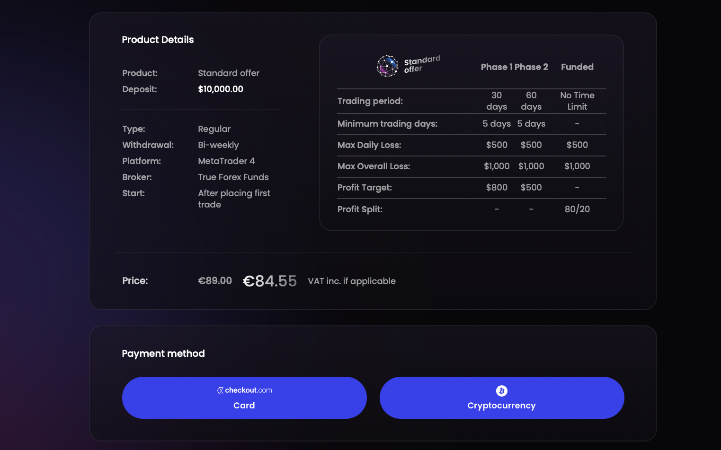The height and width of the screenshot is (450, 721).
Task: Click the MetaTrader 4 platform value
Action: coord(226,161)
